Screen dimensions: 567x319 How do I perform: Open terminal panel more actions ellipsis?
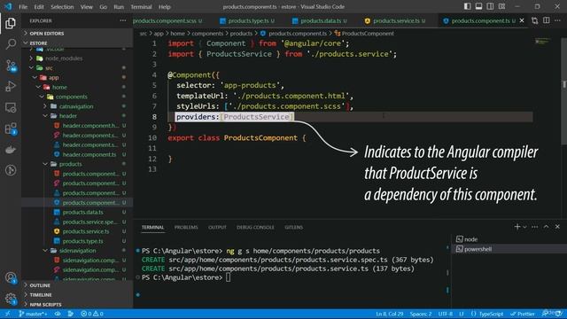(535, 227)
